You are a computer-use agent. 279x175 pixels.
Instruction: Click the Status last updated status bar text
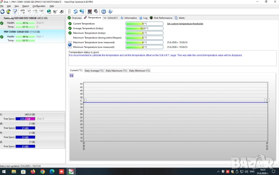(x=20, y=166)
